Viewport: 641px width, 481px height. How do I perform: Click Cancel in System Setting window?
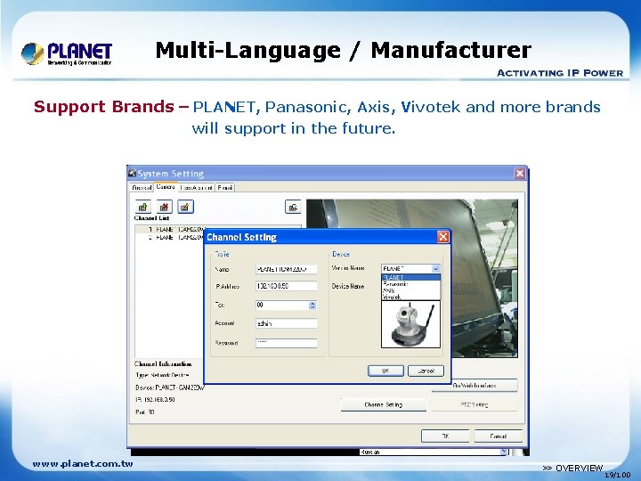click(499, 436)
